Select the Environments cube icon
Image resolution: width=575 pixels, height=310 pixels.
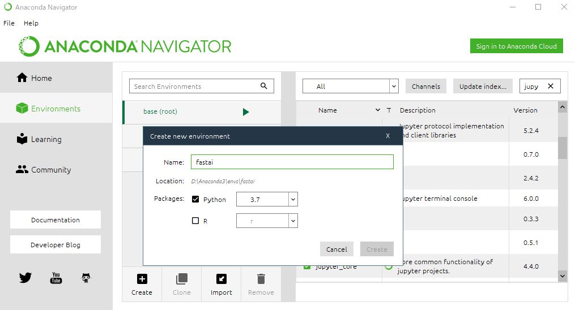22,109
